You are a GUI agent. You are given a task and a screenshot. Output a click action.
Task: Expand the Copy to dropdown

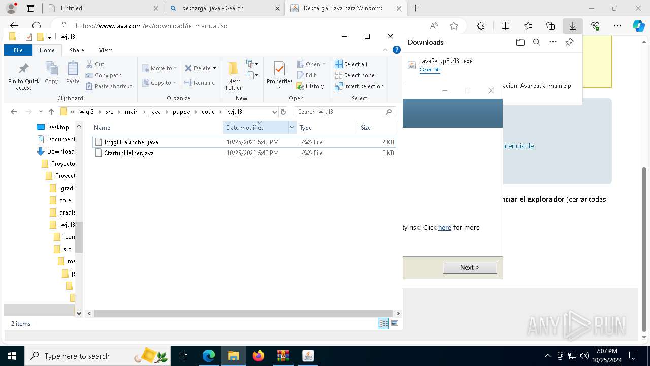click(x=174, y=83)
